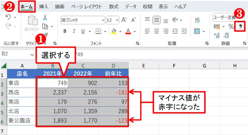Align text left
248x135 pixels.
pyautogui.click(x=147, y=31)
